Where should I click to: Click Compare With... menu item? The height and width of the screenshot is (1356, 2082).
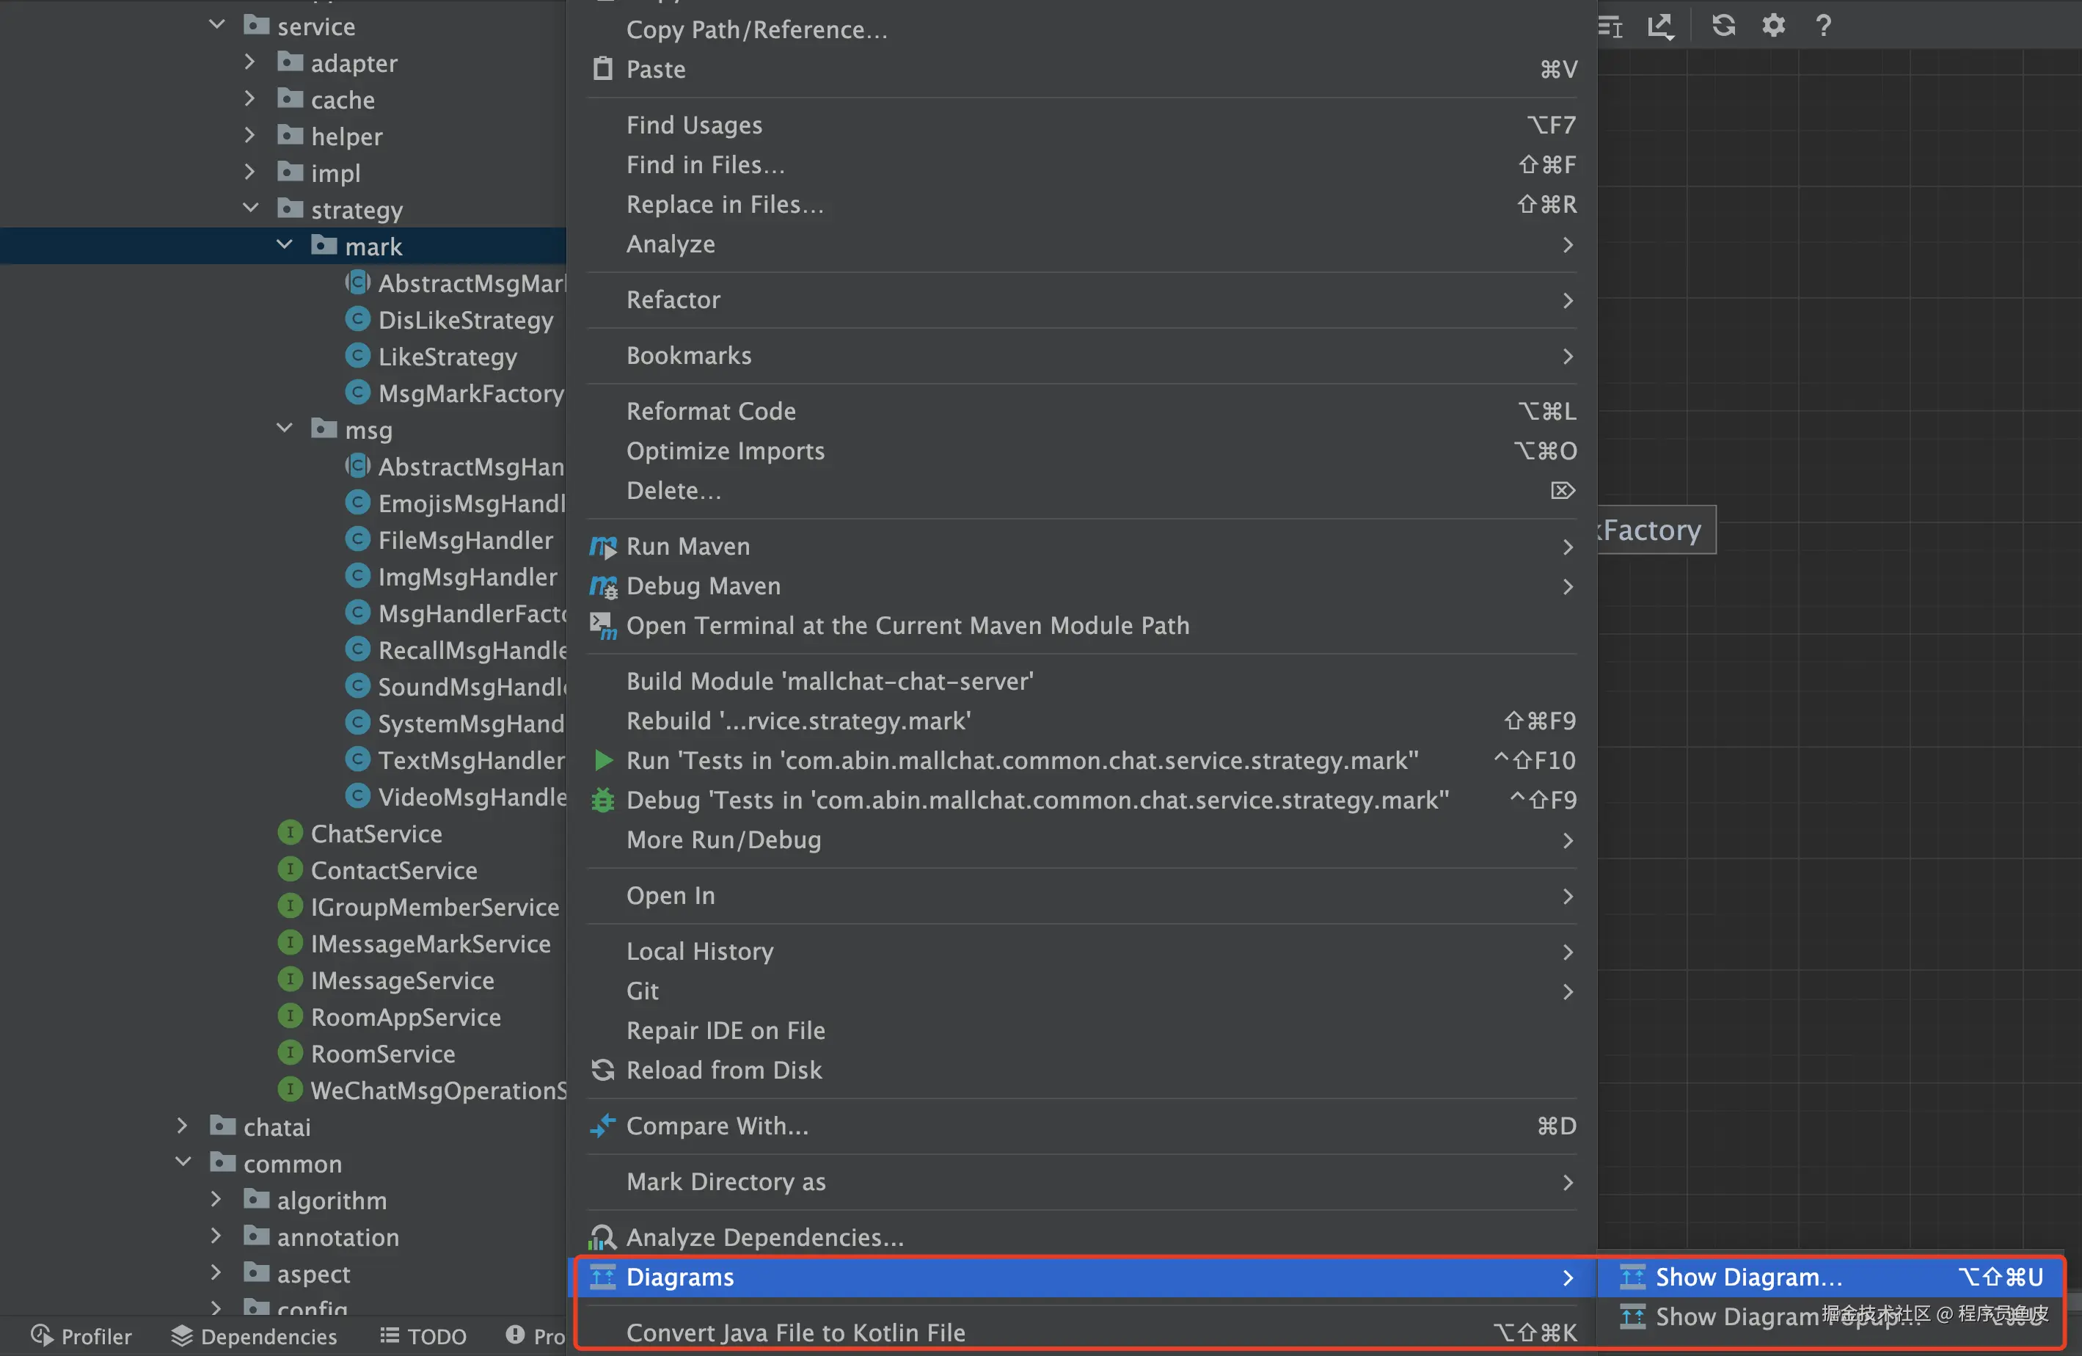click(x=717, y=1125)
